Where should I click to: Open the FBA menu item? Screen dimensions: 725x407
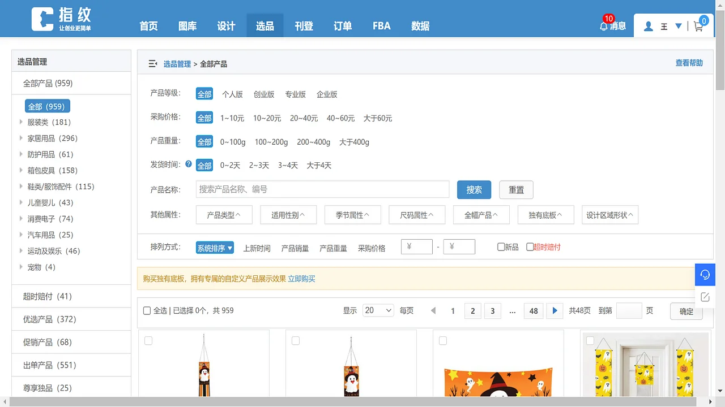[381, 26]
